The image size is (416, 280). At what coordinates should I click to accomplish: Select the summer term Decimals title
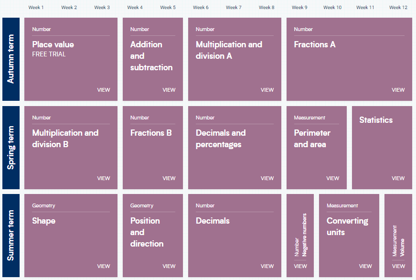pos(213,221)
